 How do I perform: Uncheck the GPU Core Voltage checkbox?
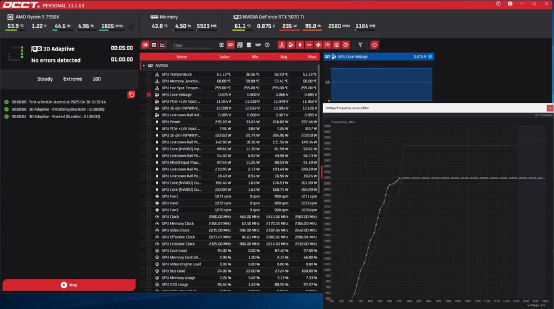click(148, 95)
